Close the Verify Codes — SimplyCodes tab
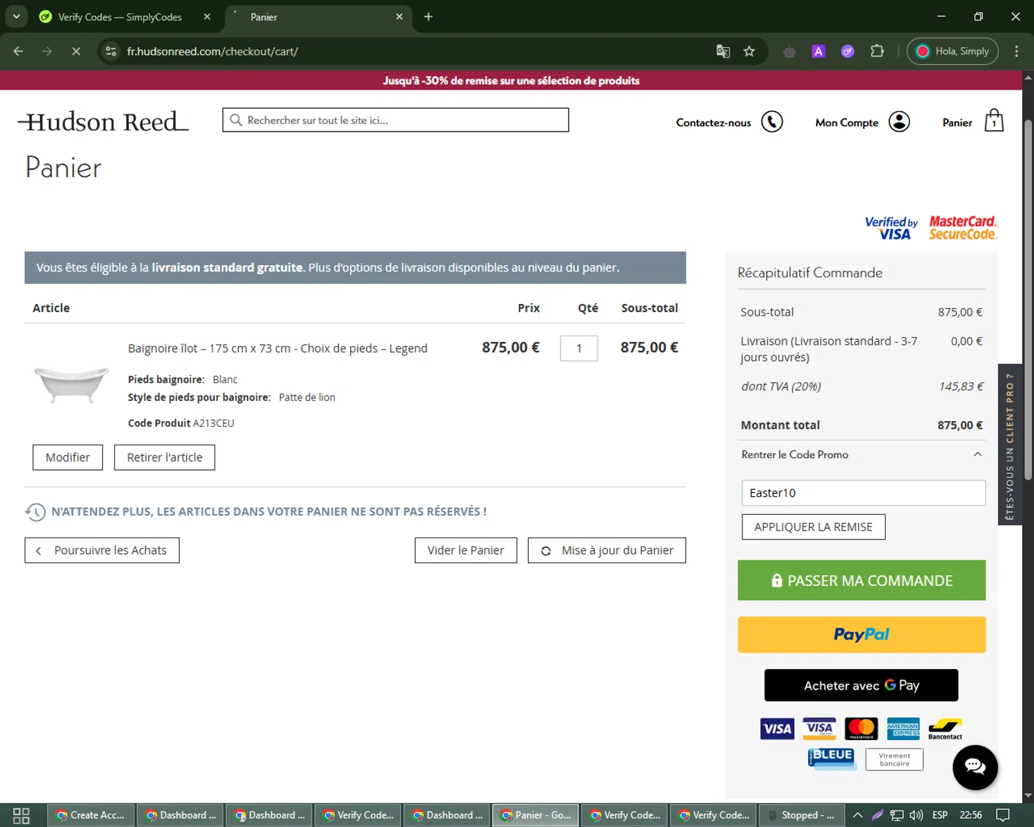This screenshot has height=827, width=1034. (x=207, y=17)
